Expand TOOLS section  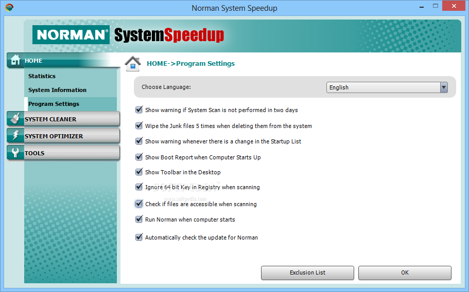coord(63,153)
